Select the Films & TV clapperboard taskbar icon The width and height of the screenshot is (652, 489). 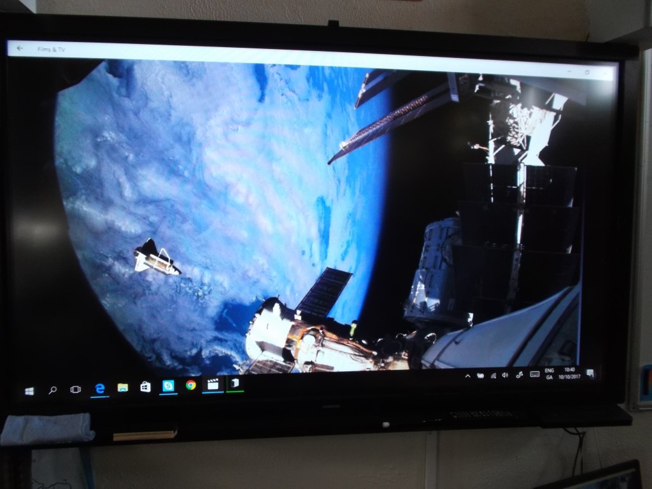coord(213,384)
